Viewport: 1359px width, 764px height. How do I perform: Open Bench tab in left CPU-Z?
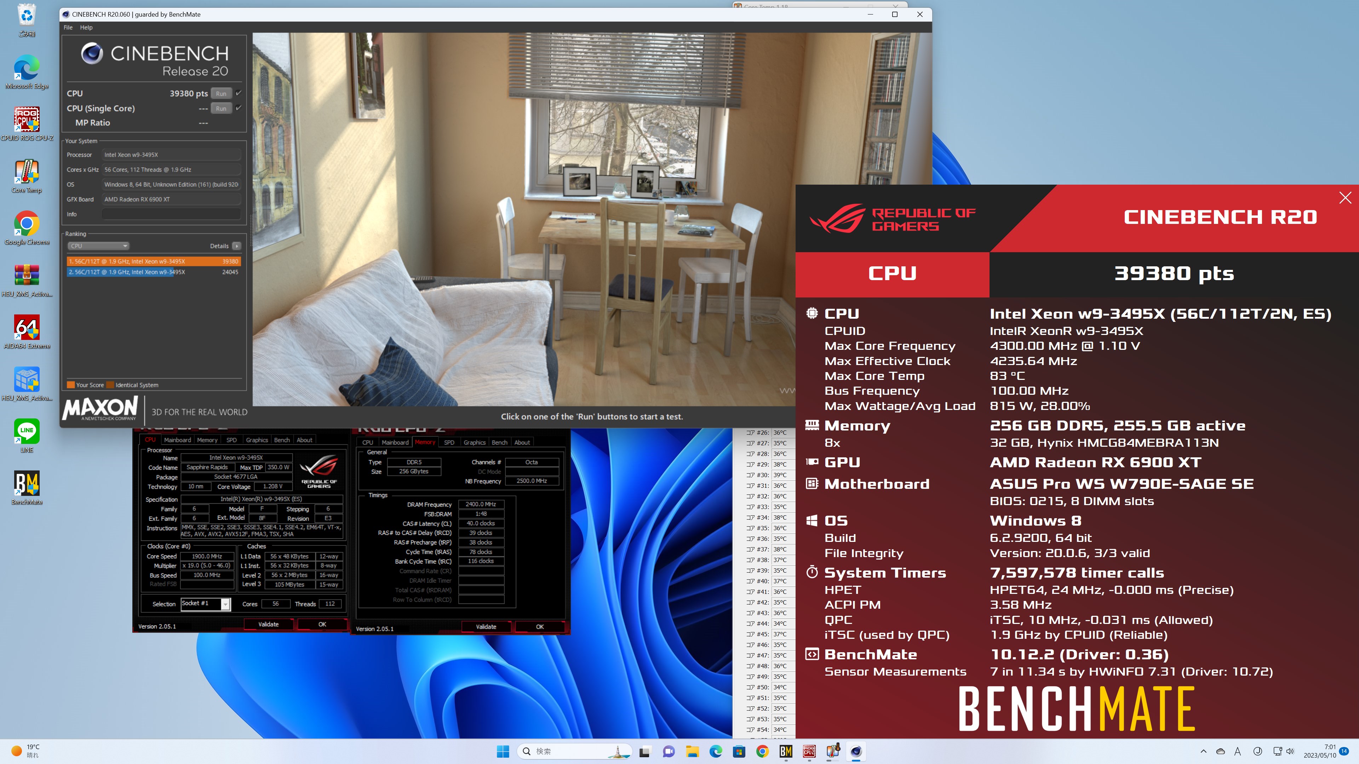coord(282,440)
